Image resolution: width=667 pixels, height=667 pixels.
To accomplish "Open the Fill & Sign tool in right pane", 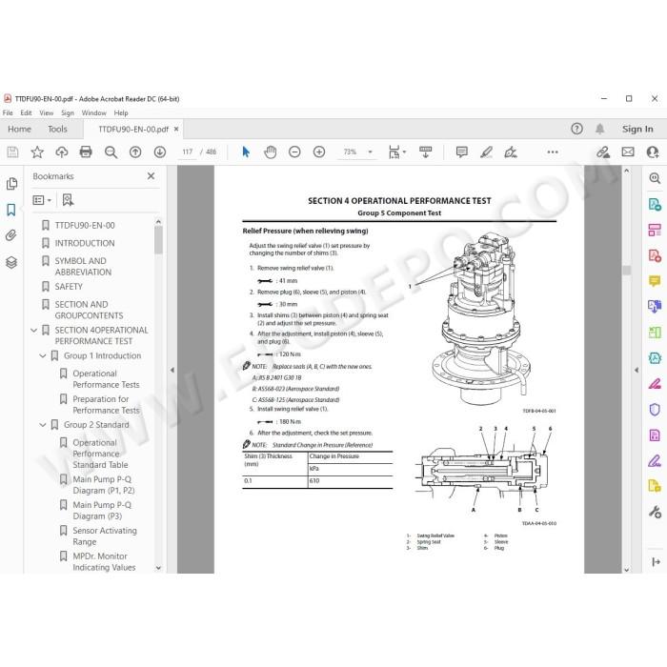I will point(655,460).
